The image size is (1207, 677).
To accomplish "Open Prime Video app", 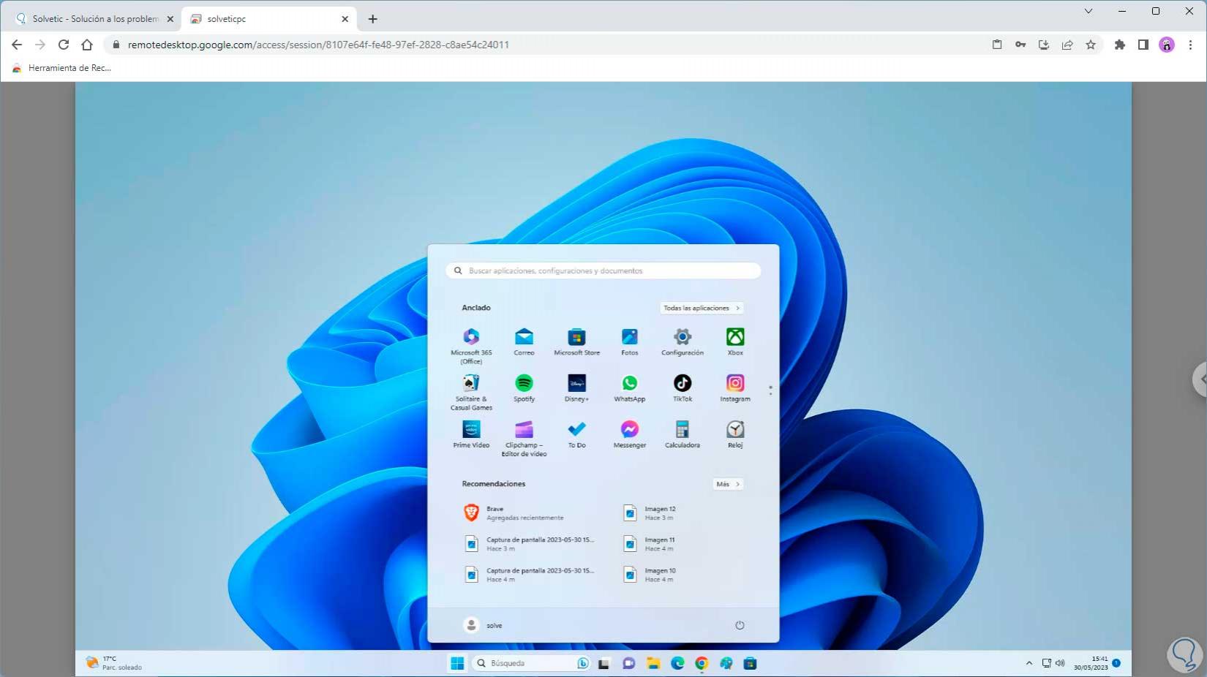I will click(471, 434).
